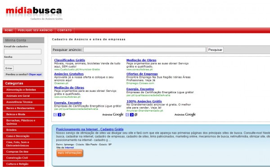Screen dimensions: 270x167
Task: Open Mediação de Obras ad in right column
Action: pyautogui.click(x=141, y=60)
